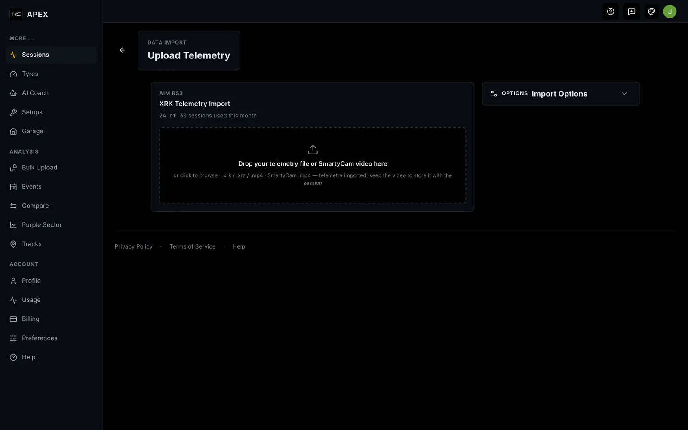Open the green J user avatar

(670, 12)
